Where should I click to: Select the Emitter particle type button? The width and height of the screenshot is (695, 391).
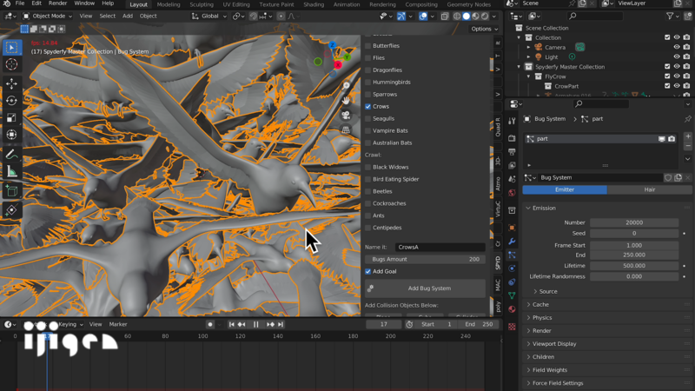click(x=565, y=189)
